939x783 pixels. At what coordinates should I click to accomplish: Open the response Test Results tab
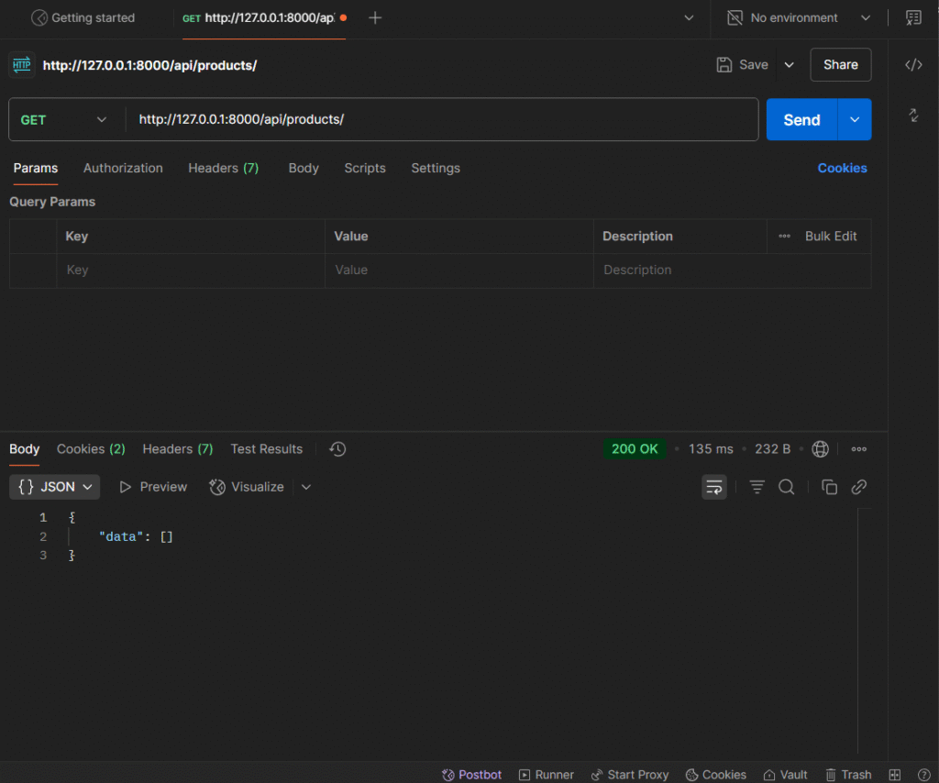pos(266,449)
